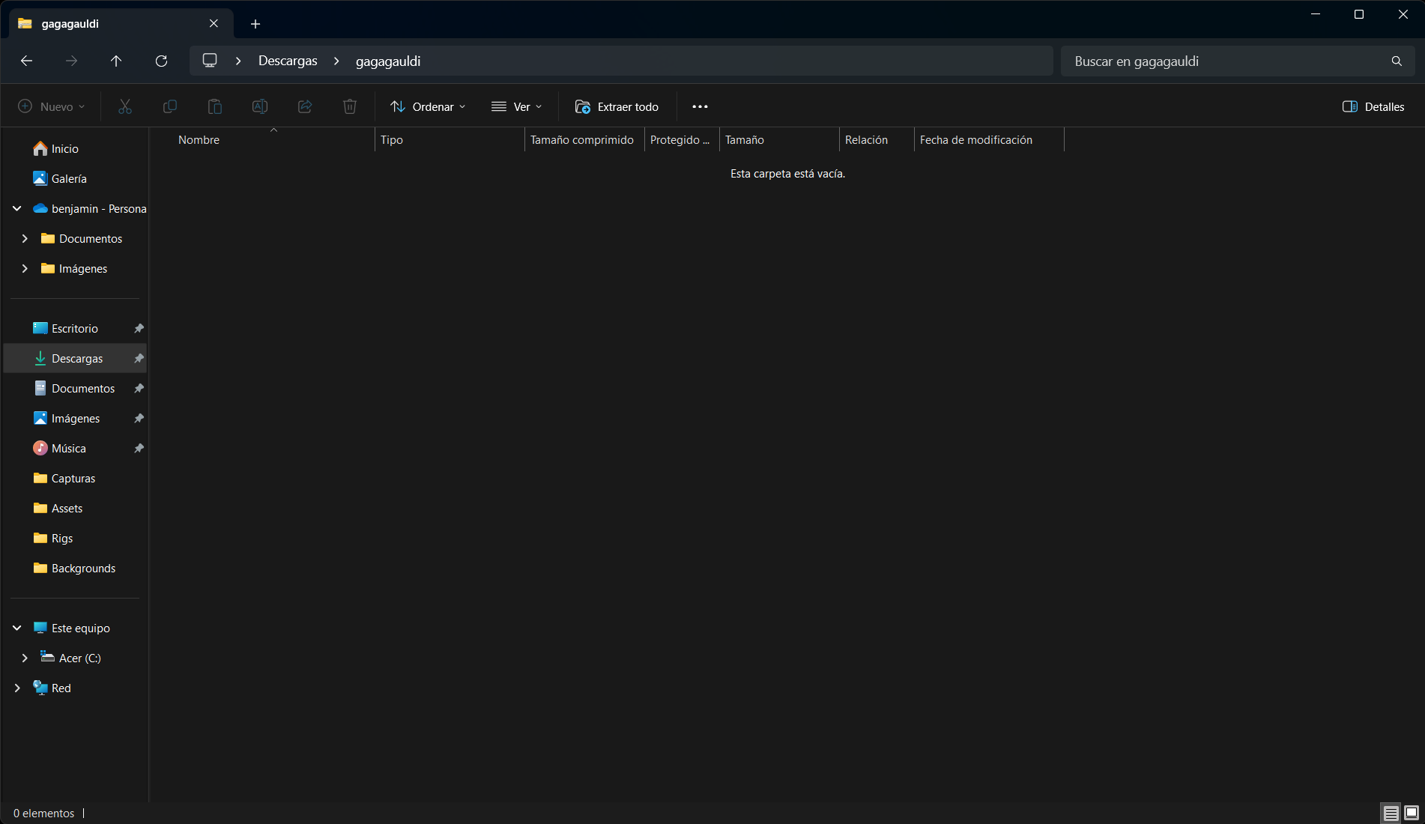Switch to details list view icon in status bar

(x=1391, y=813)
